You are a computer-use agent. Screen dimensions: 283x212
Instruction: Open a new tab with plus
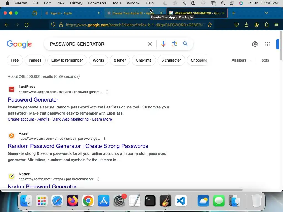click(234, 13)
